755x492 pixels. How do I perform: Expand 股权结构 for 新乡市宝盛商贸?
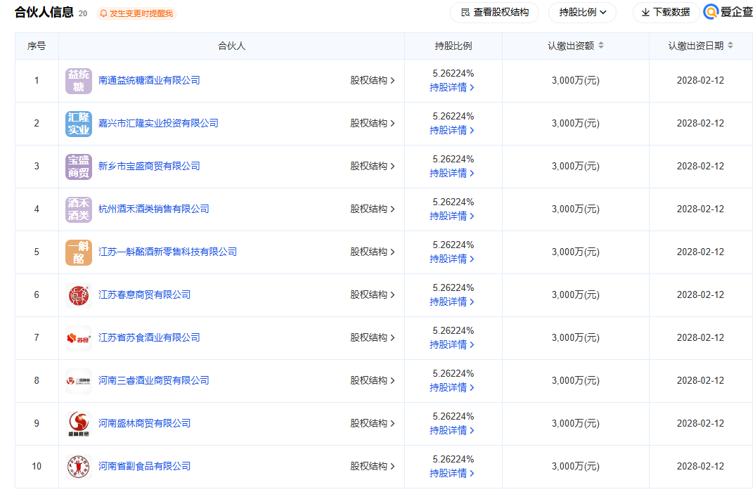click(373, 166)
